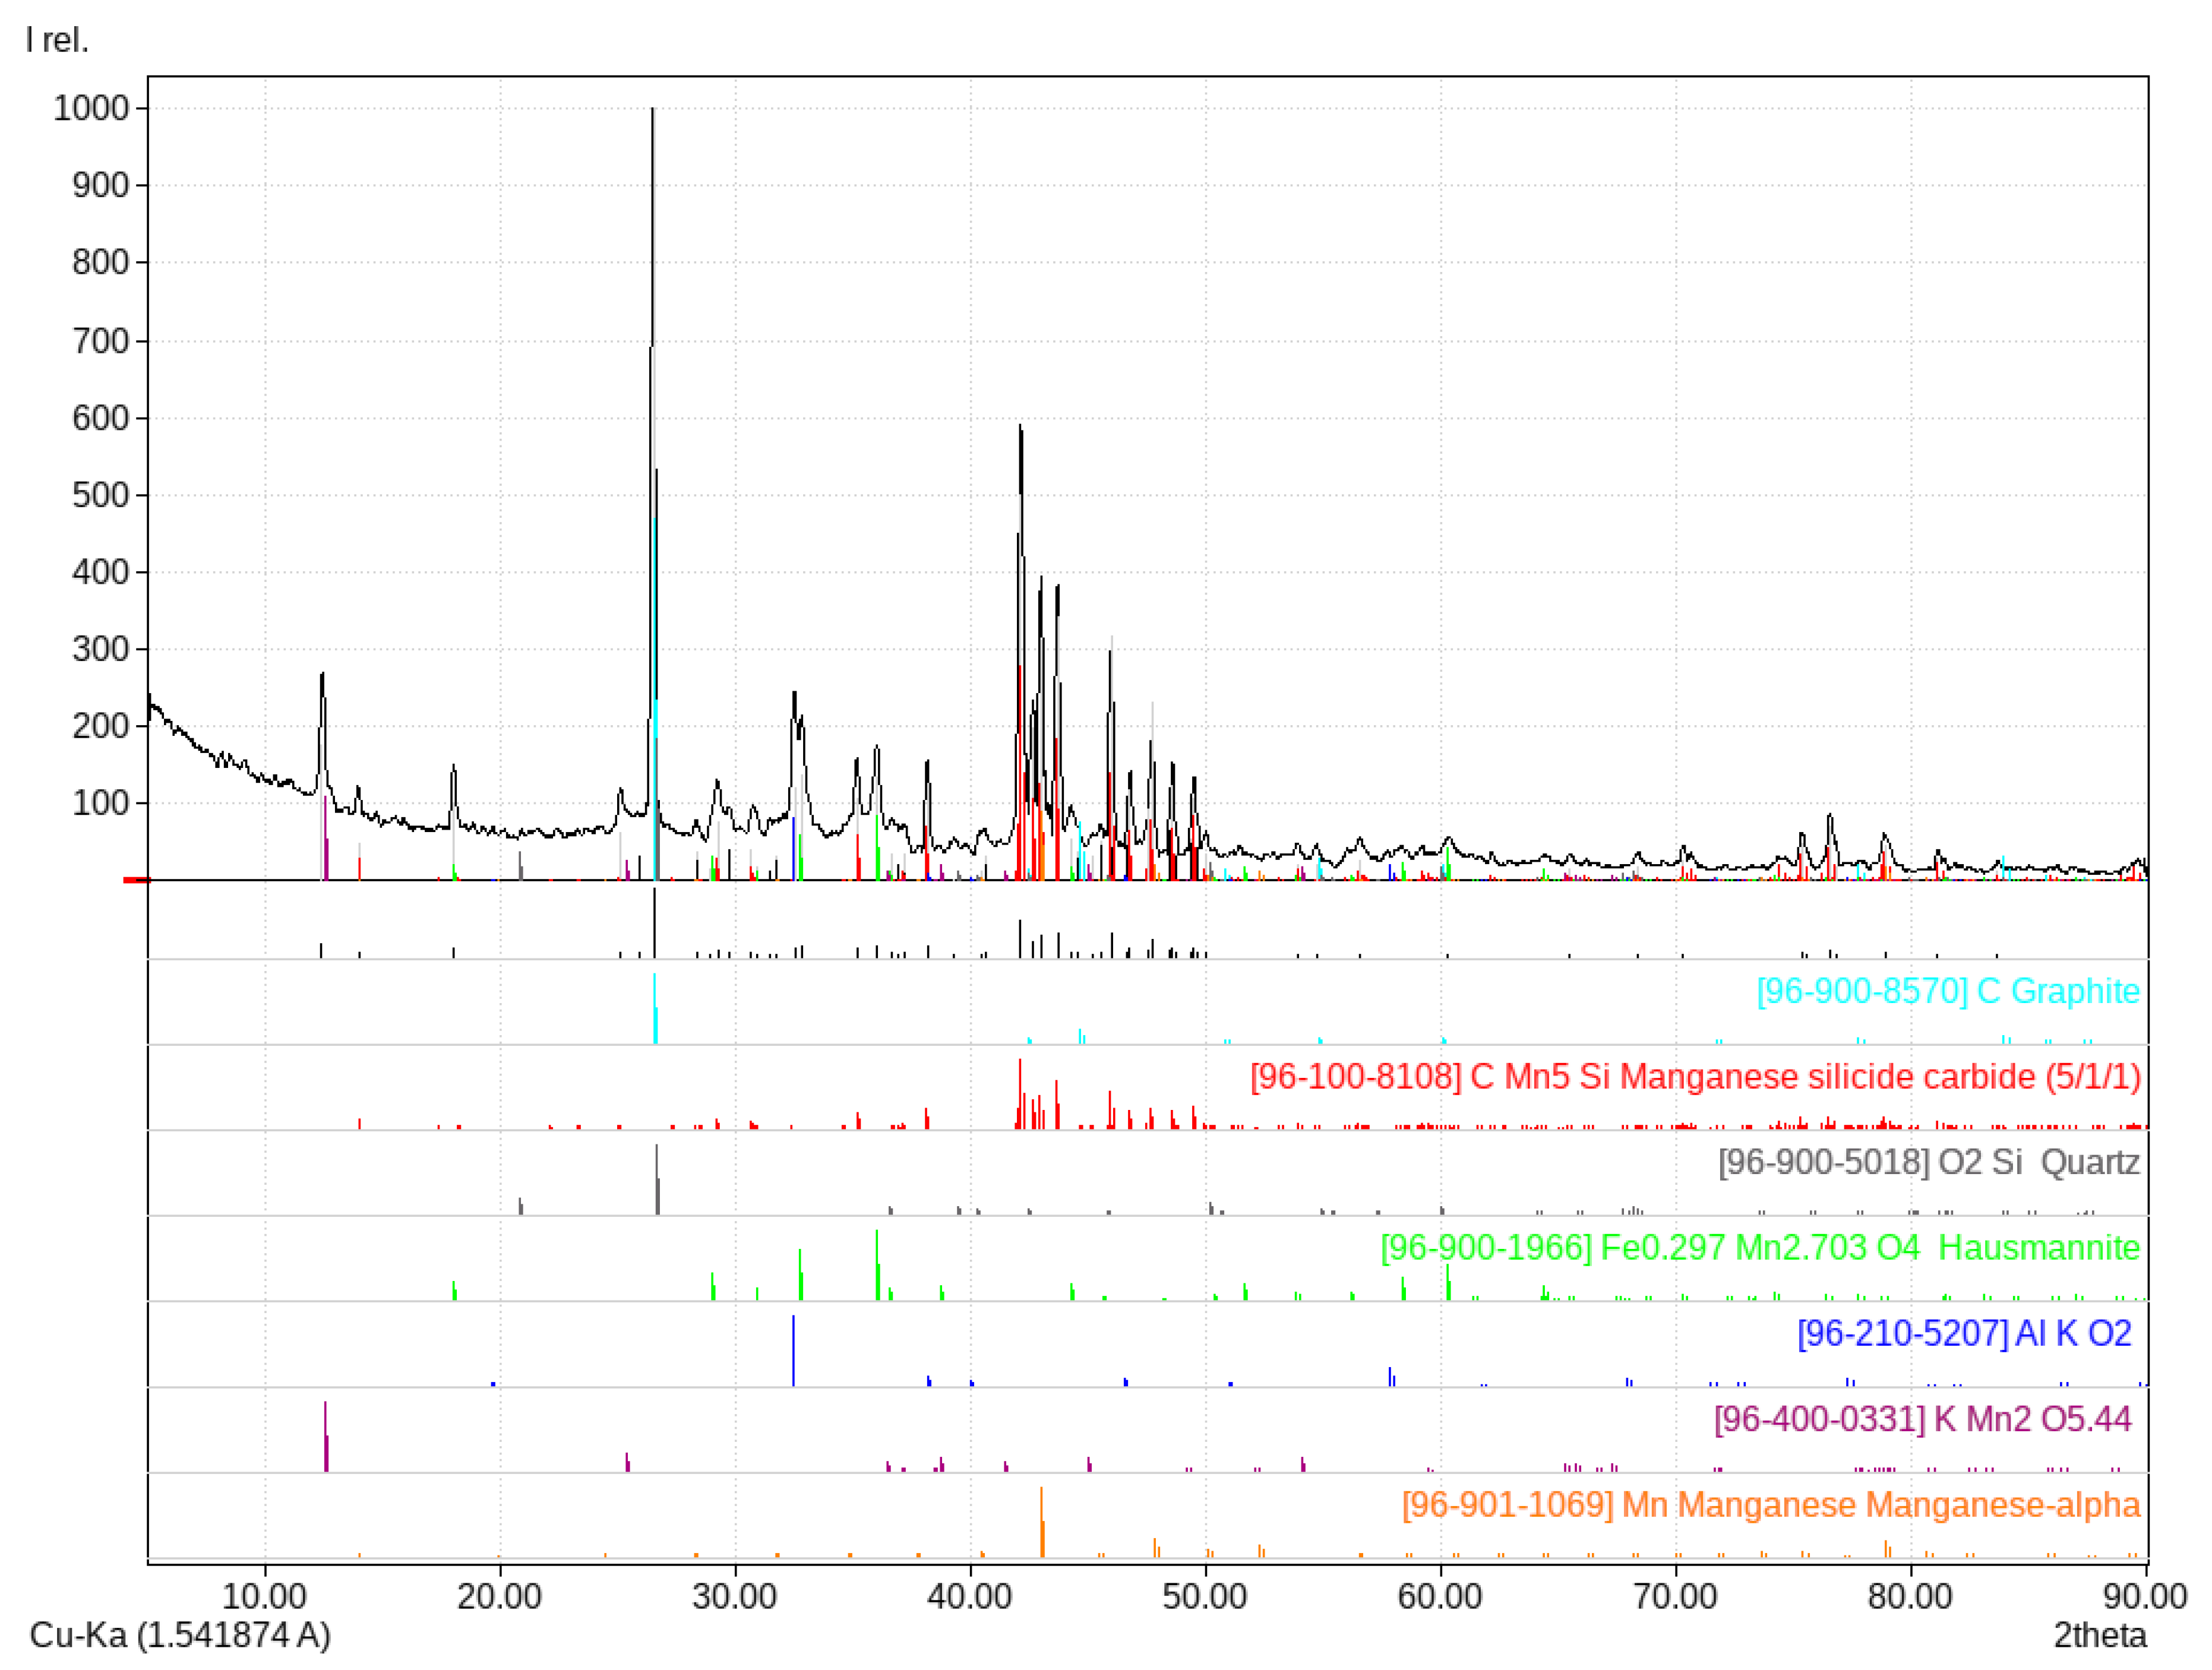
Task: Select the K Mn2 O5.44 label
Action: coord(1922,1419)
